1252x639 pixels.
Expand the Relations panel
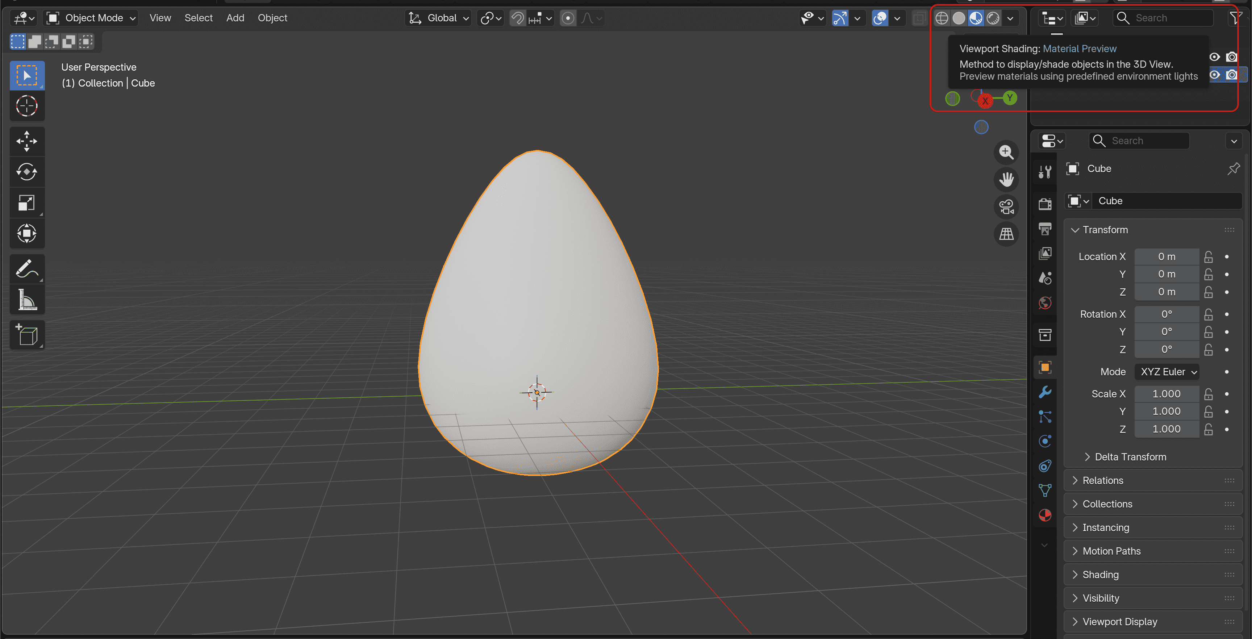point(1153,481)
